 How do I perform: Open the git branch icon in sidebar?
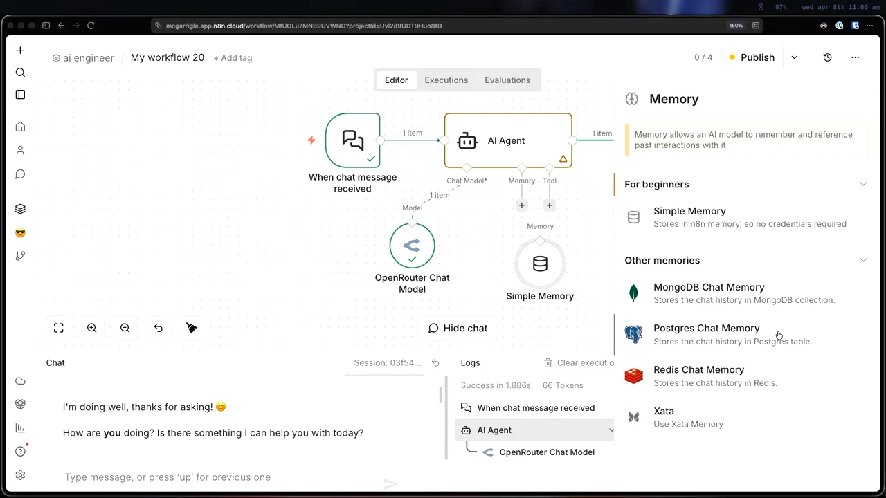20,256
